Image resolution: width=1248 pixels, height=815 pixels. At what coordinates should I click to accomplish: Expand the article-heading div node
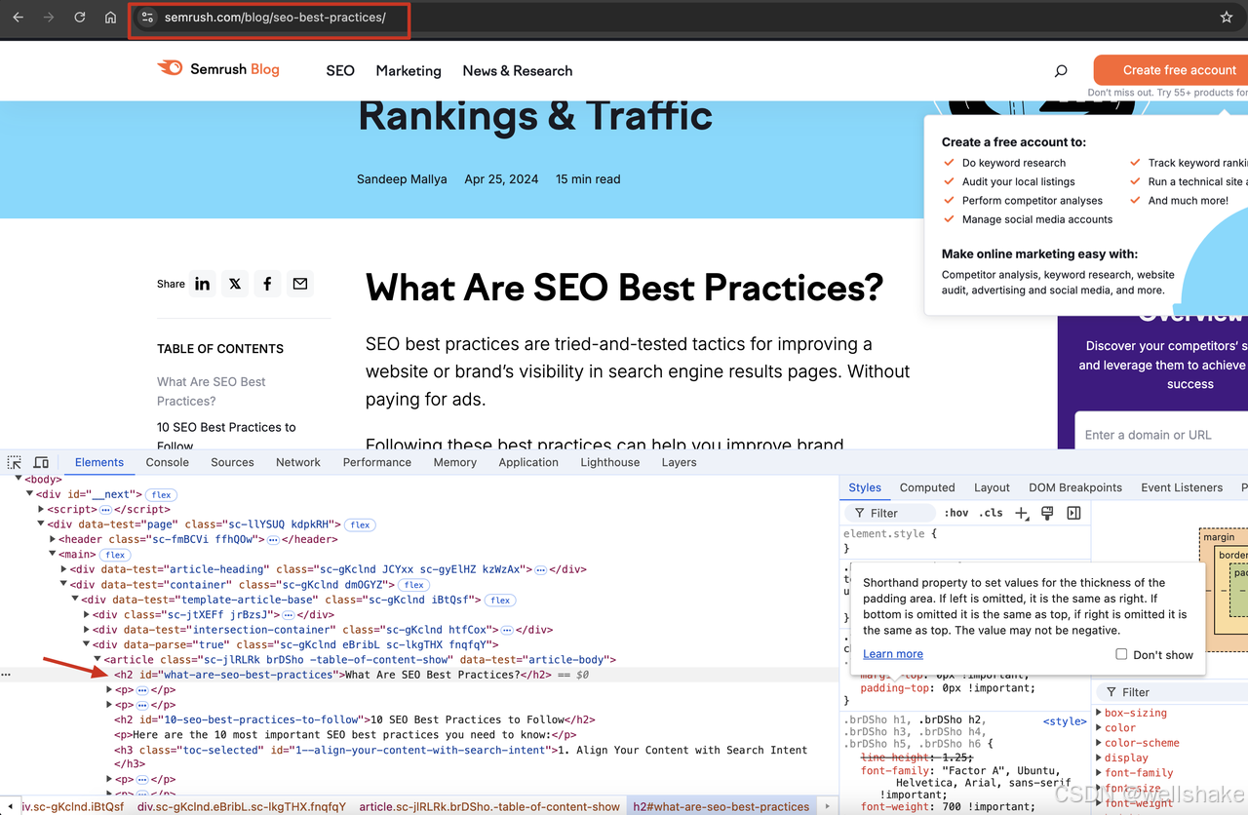point(64,569)
